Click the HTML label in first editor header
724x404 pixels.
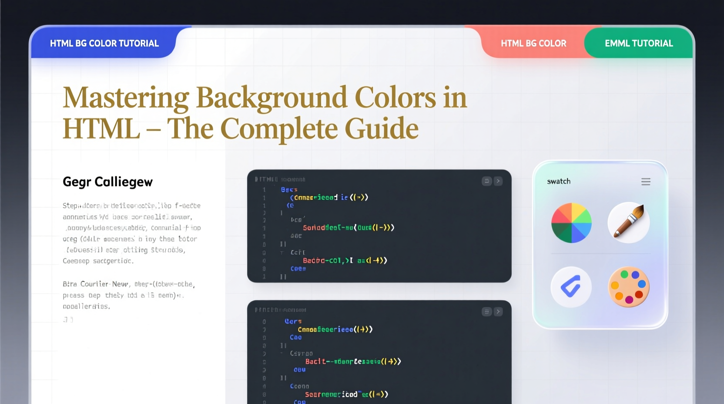click(x=268, y=179)
